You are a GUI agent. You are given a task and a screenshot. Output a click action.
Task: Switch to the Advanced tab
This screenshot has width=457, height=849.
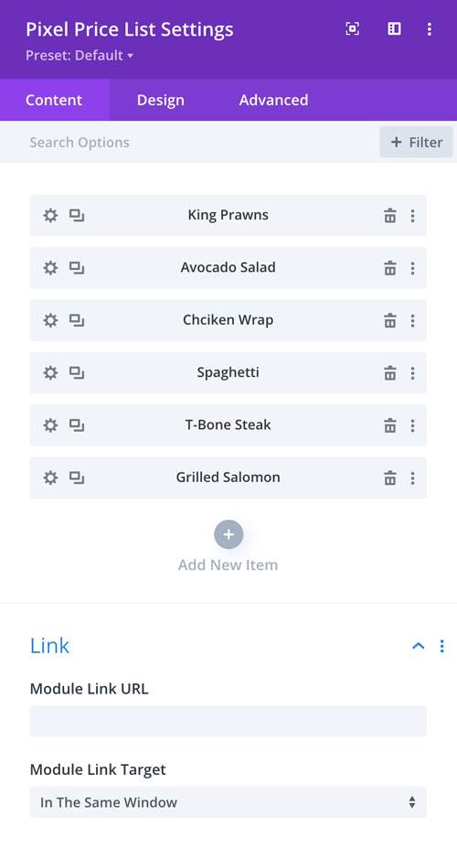tap(273, 100)
